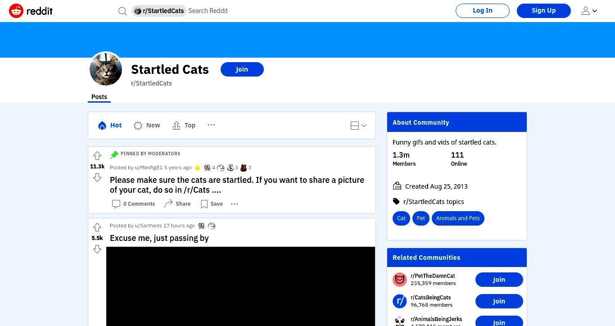The height and width of the screenshot is (326, 615).
Task: Click the Related Communities header
Action: (x=457, y=257)
